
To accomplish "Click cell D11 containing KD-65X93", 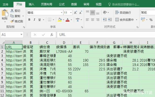I will [x=64, y=91].
